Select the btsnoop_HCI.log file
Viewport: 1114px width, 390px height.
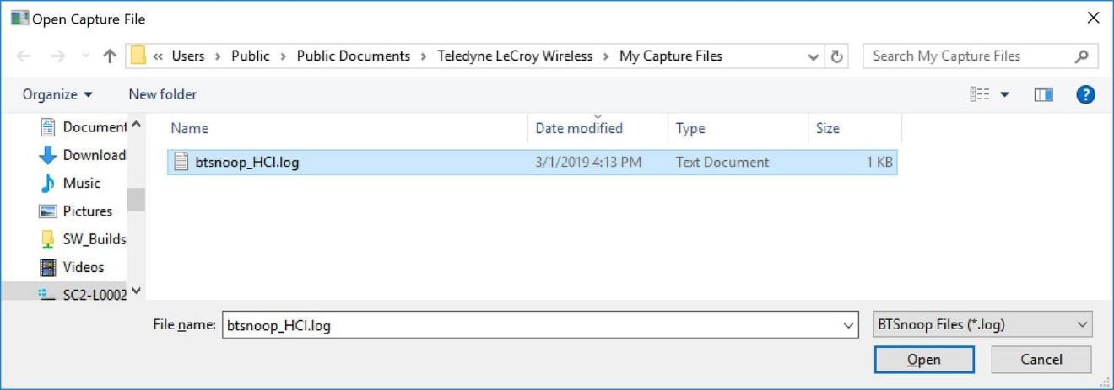[532, 162]
